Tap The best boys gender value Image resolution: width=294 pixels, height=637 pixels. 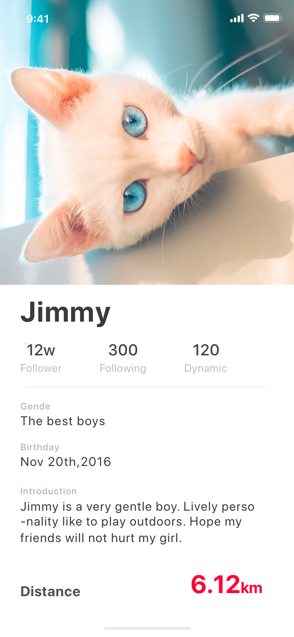click(63, 421)
